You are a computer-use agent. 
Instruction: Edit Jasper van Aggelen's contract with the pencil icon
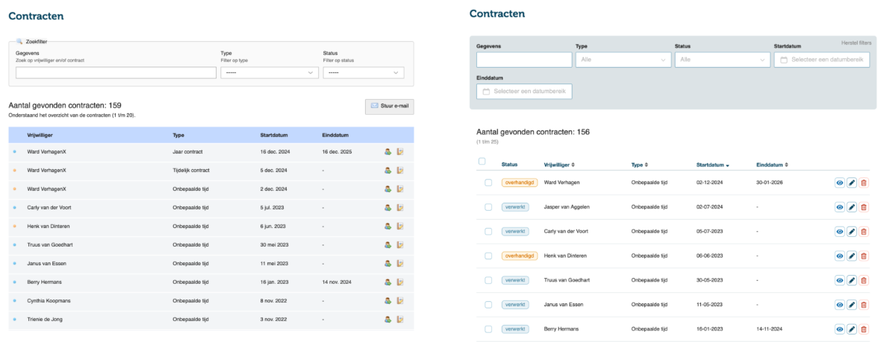coord(852,207)
